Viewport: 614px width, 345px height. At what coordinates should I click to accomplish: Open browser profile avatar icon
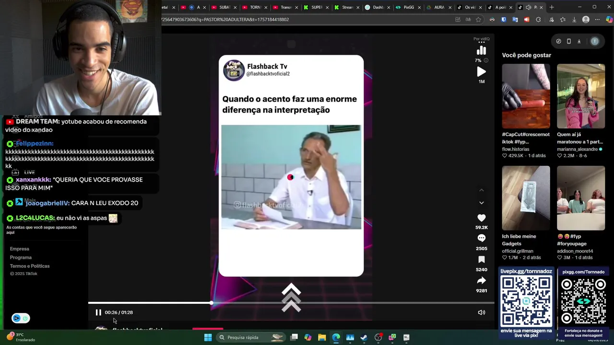586,20
